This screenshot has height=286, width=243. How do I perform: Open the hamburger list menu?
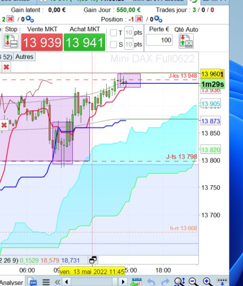[x=46, y=282]
